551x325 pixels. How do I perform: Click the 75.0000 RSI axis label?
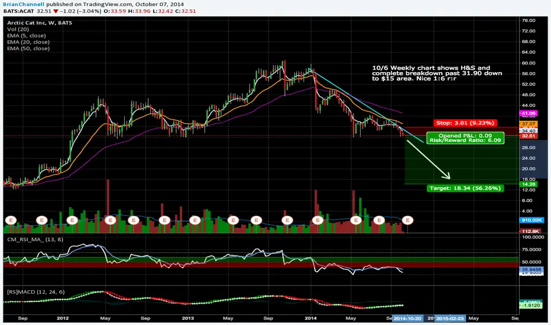[531, 249]
